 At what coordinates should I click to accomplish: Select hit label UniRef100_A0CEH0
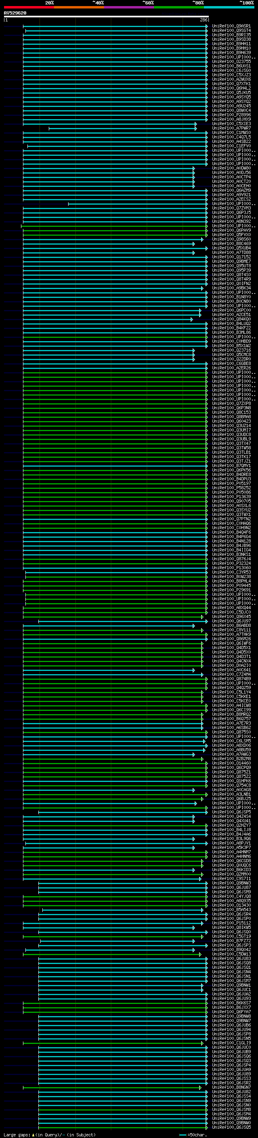point(231,186)
